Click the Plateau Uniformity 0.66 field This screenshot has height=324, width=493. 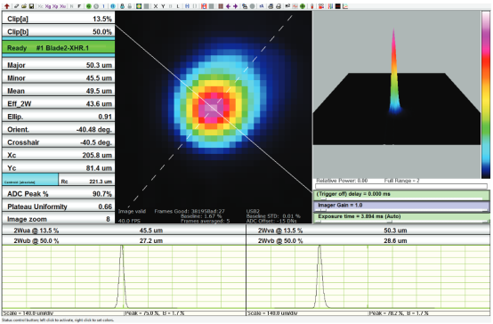pyautogui.click(x=59, y=207)
